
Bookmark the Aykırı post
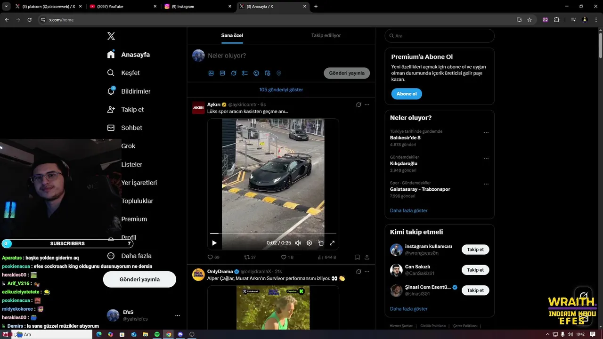point(358,257)
